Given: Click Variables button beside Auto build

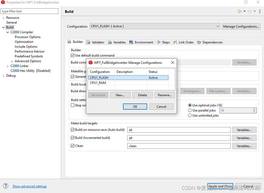Looking at the screenshot, I should pos(244,130).
